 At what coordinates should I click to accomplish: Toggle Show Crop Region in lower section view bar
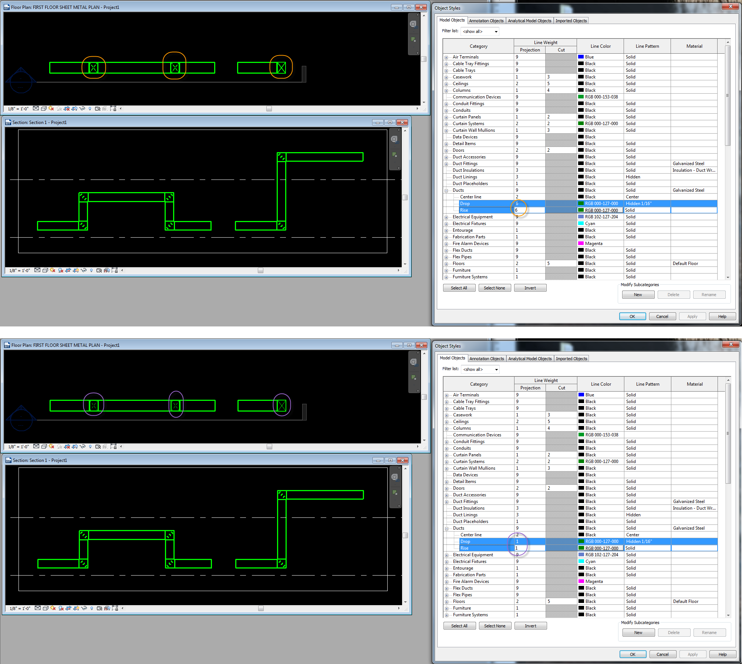click(76, 608)
